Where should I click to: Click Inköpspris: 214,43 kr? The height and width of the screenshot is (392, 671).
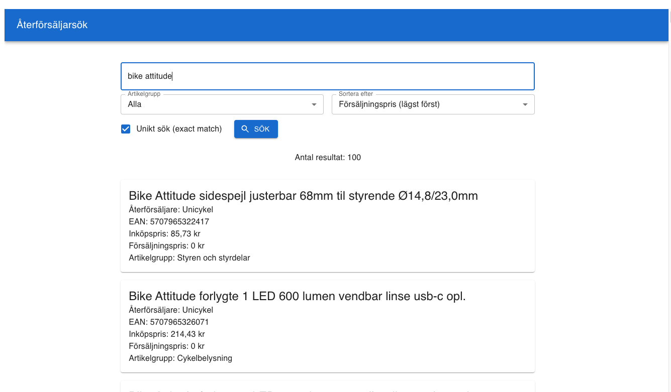click(x=167, y=334)
